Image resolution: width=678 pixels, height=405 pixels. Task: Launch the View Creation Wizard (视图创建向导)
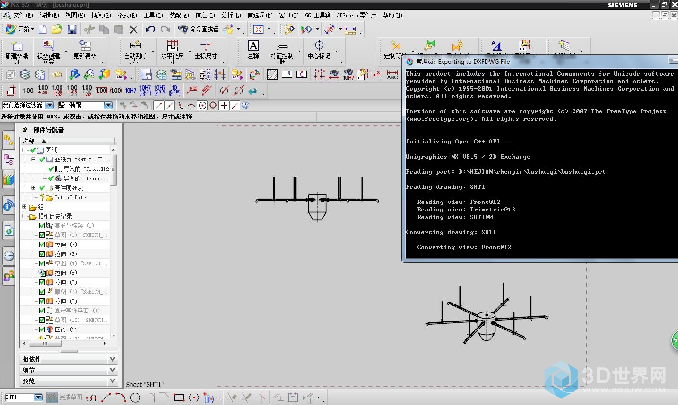49,51
